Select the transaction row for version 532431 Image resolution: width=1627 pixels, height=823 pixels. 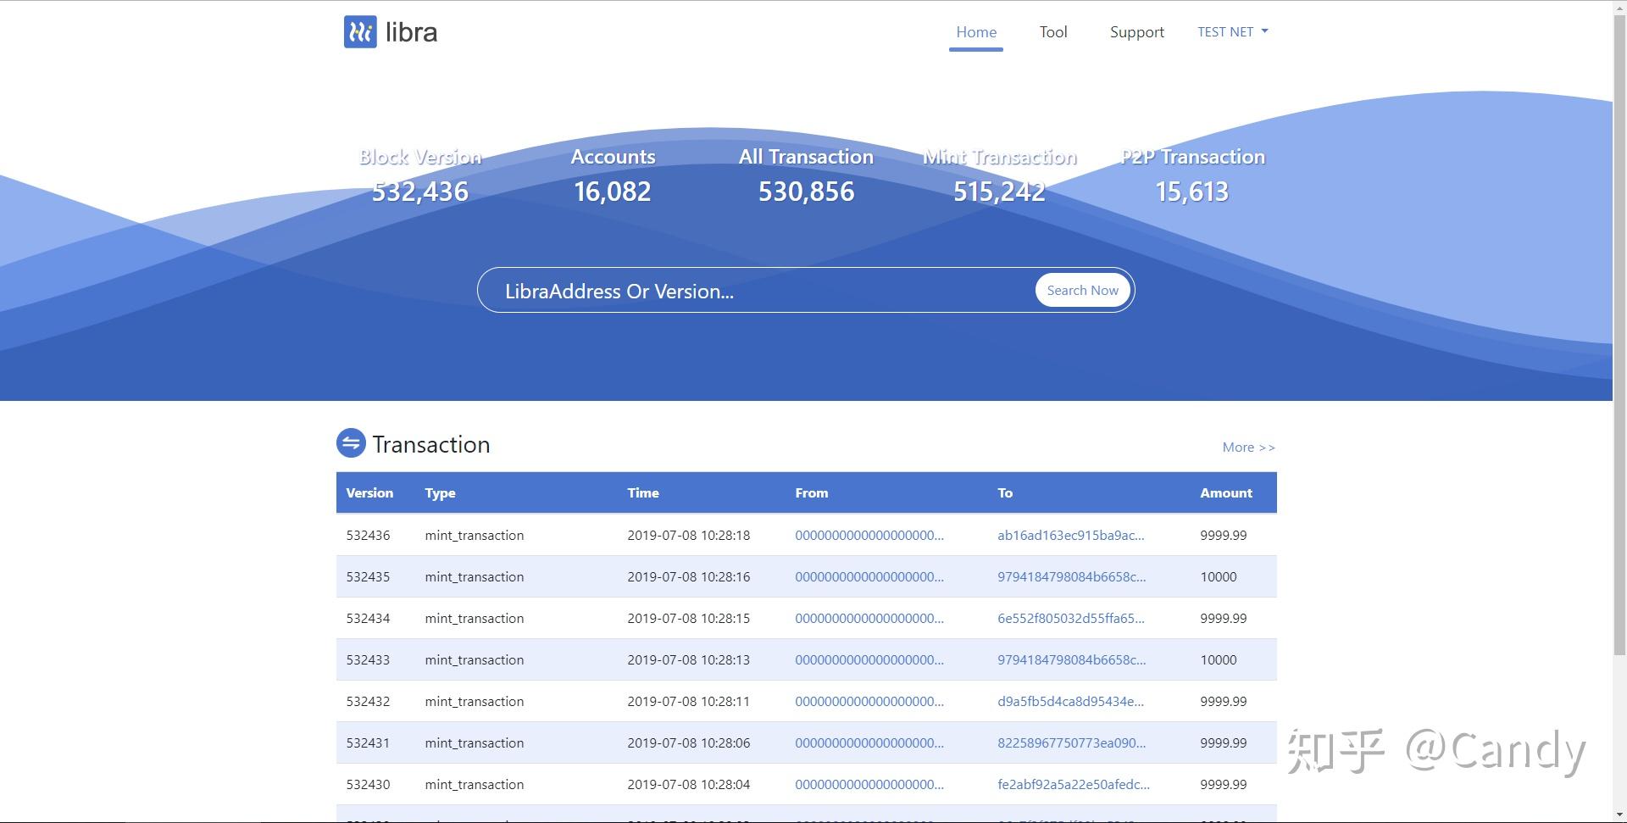[x=368, y=743]
